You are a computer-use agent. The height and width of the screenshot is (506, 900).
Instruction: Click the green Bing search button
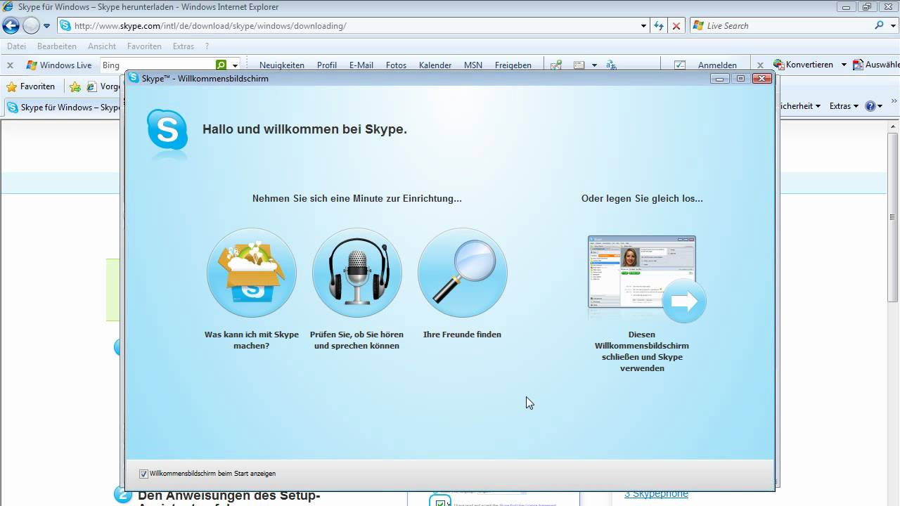(221, 65)
